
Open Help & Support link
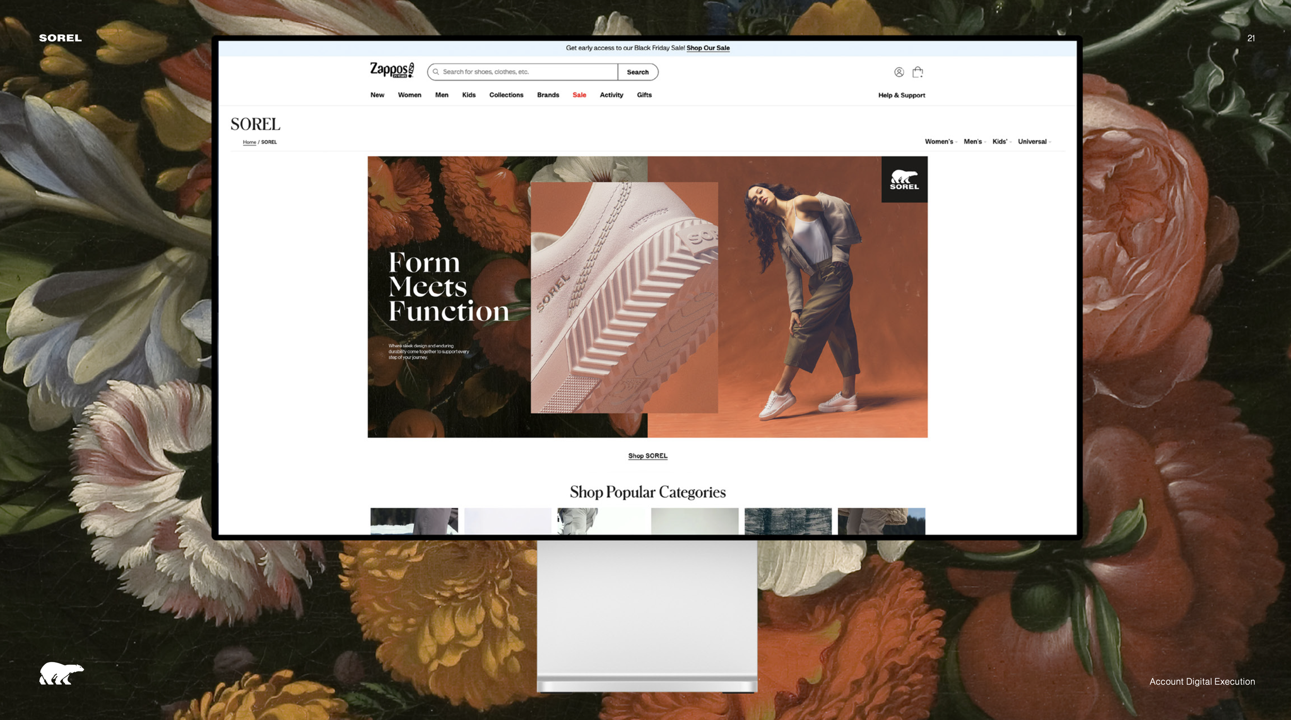tap(902, 95)
